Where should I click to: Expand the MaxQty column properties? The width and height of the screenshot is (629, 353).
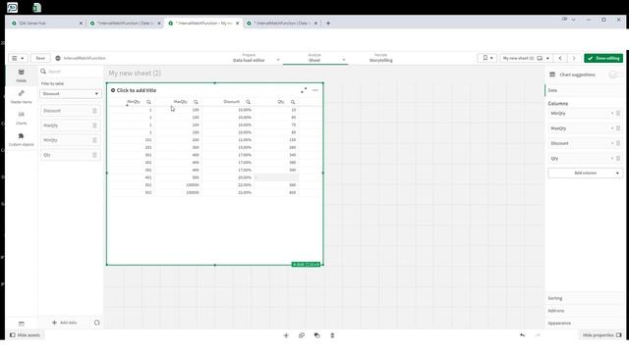coord(612,128)
